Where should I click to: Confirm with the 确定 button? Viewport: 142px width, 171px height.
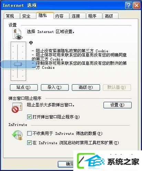point(66,164)
